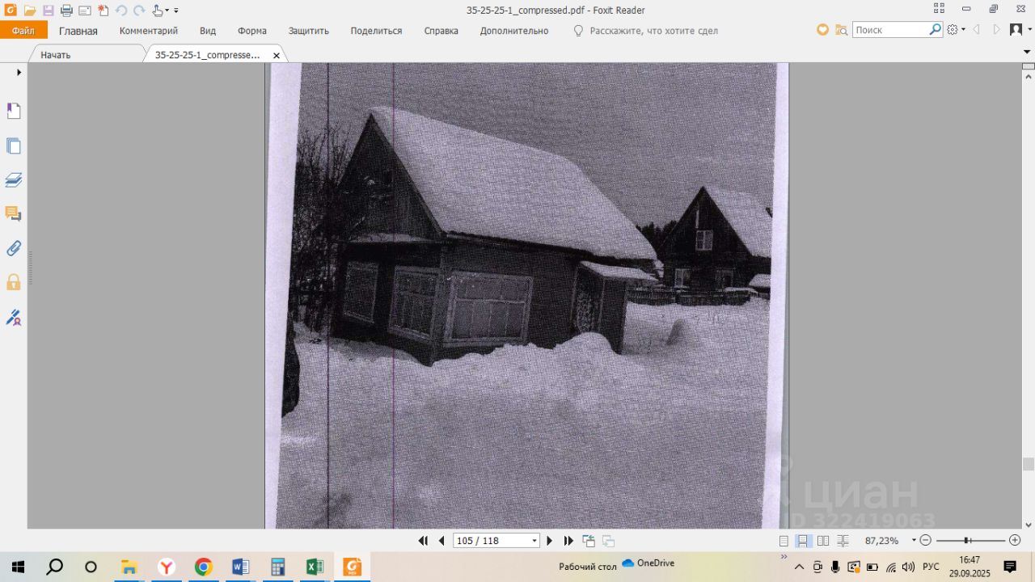1035x582 pixels.
Task: Open the 87,23% zoom level dropdown
Action: tap(914, 540)
